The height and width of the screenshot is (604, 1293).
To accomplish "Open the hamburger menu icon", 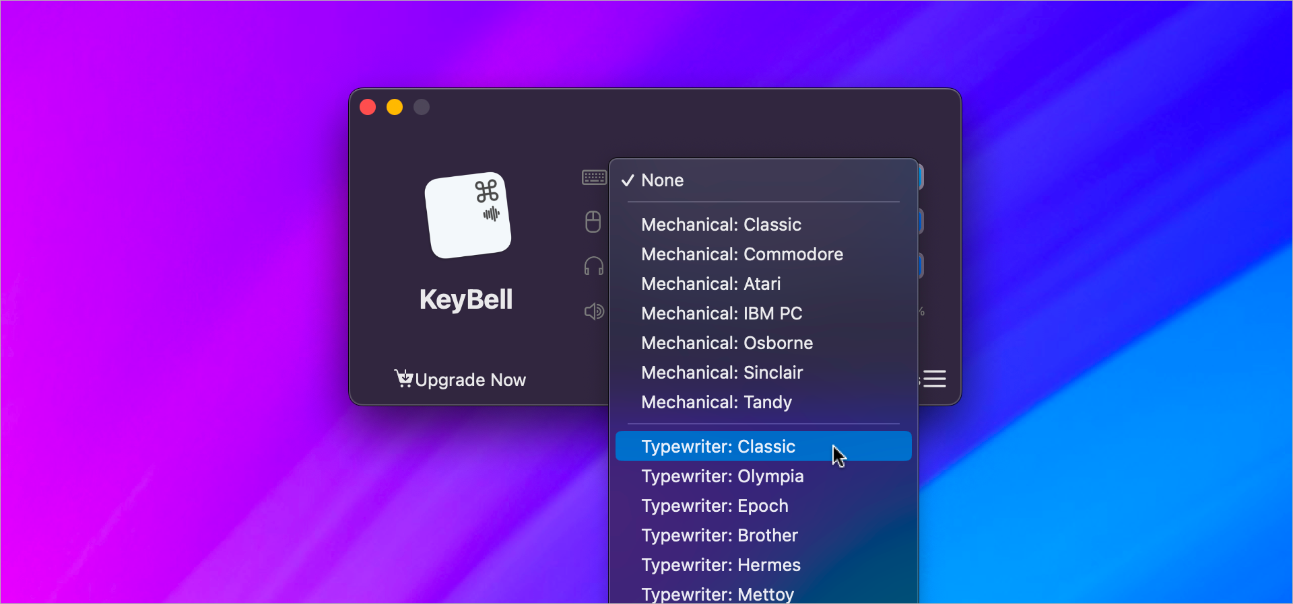I will 934,379.
